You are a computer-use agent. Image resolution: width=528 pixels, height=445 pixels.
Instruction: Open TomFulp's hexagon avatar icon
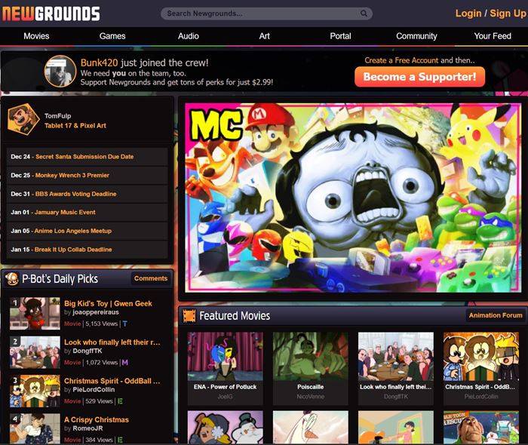[23, 120]
